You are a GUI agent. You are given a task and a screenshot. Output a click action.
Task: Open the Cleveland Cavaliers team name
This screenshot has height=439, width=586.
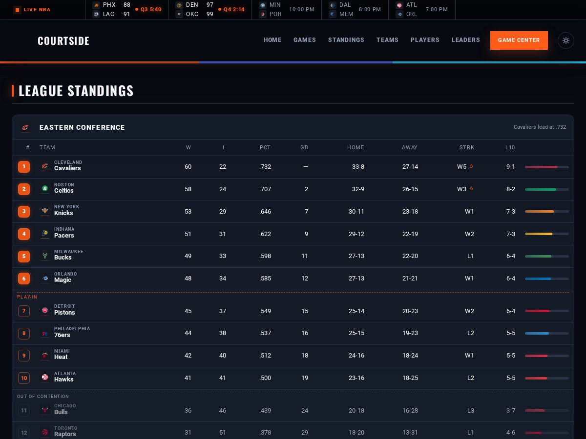click(x=68, y=165)
